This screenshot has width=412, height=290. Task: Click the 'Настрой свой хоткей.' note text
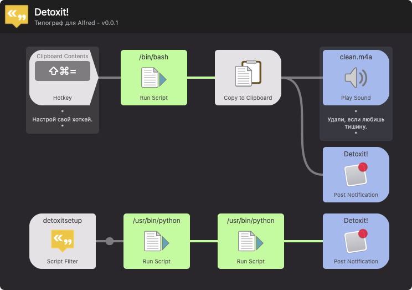(x=63, y=119)
